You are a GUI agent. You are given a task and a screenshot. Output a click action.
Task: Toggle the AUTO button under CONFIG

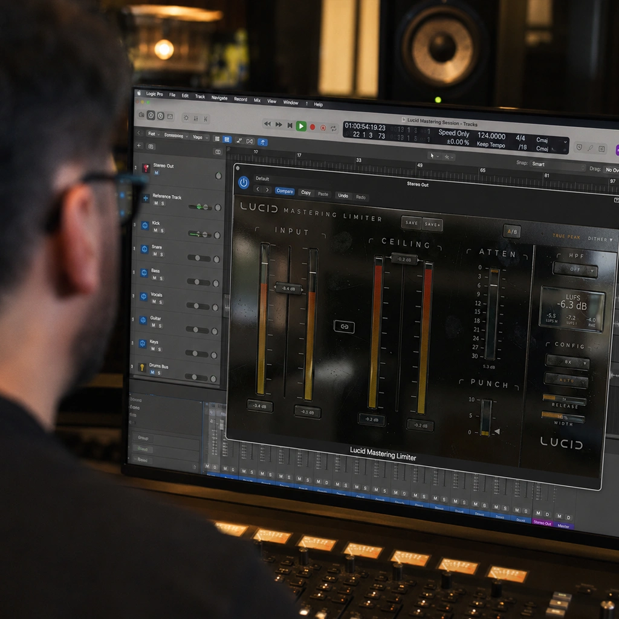point(566,380)
